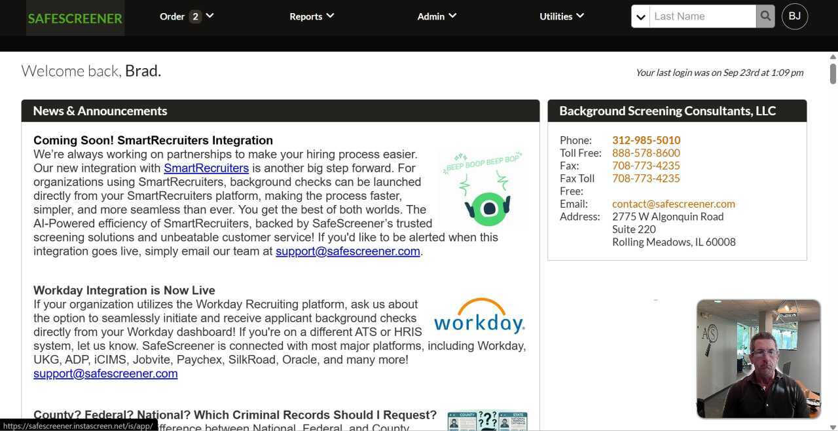Click the page vertical scrollbar thumb
The width and height of the screenshot is (838, 431).
click(833, 74)
